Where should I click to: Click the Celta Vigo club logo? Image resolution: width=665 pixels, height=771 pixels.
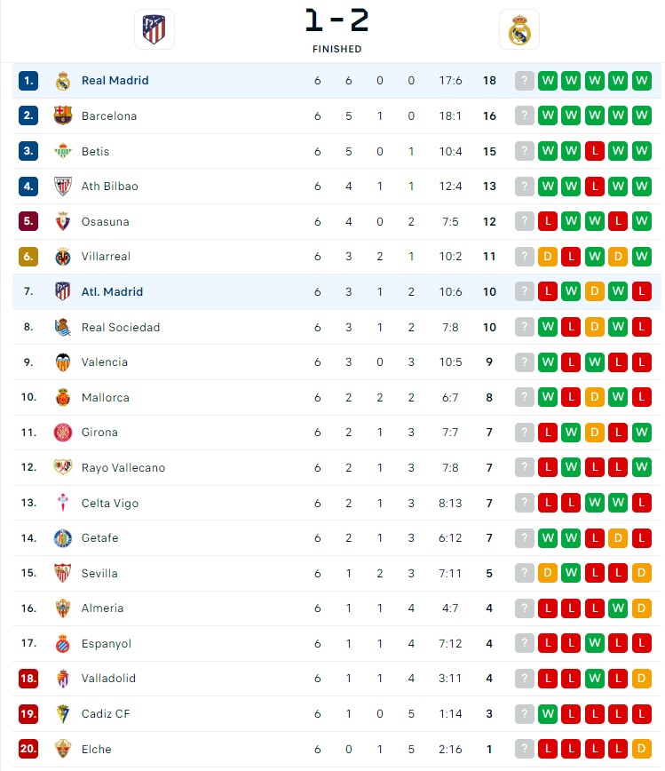62,503
